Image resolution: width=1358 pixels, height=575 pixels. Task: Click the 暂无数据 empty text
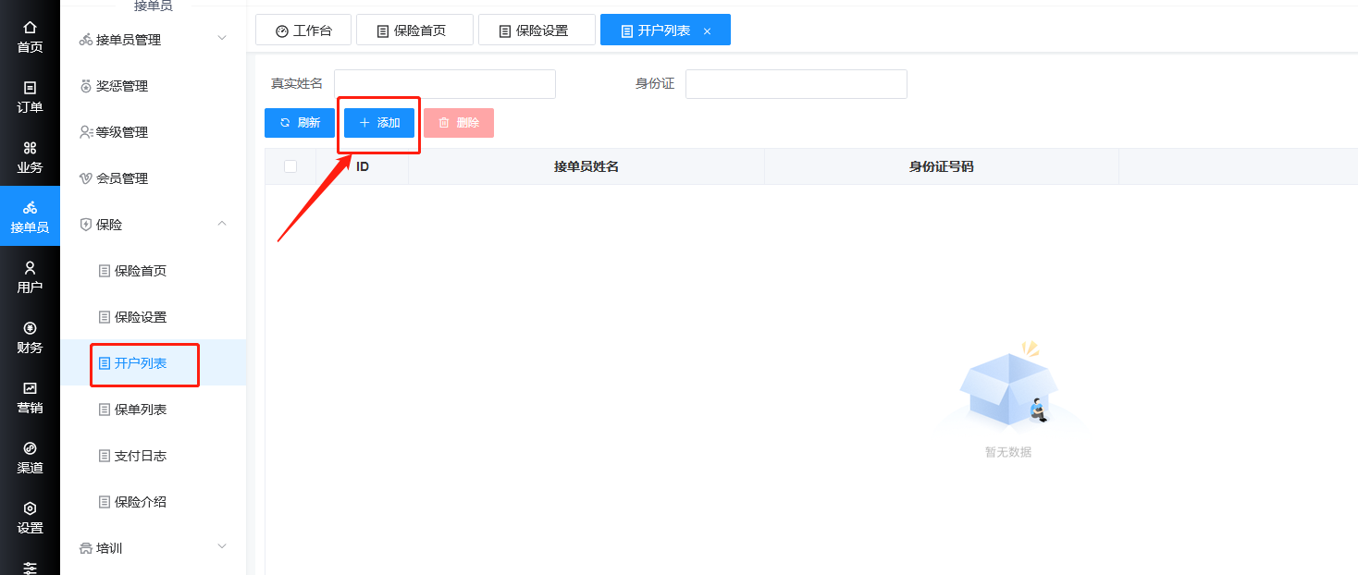click(1008, 452)
